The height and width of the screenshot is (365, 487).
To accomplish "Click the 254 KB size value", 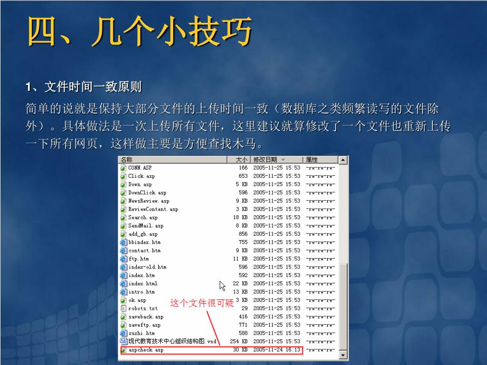I will click(239, 341).
